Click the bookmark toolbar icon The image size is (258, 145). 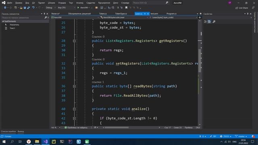coord(126,8)
